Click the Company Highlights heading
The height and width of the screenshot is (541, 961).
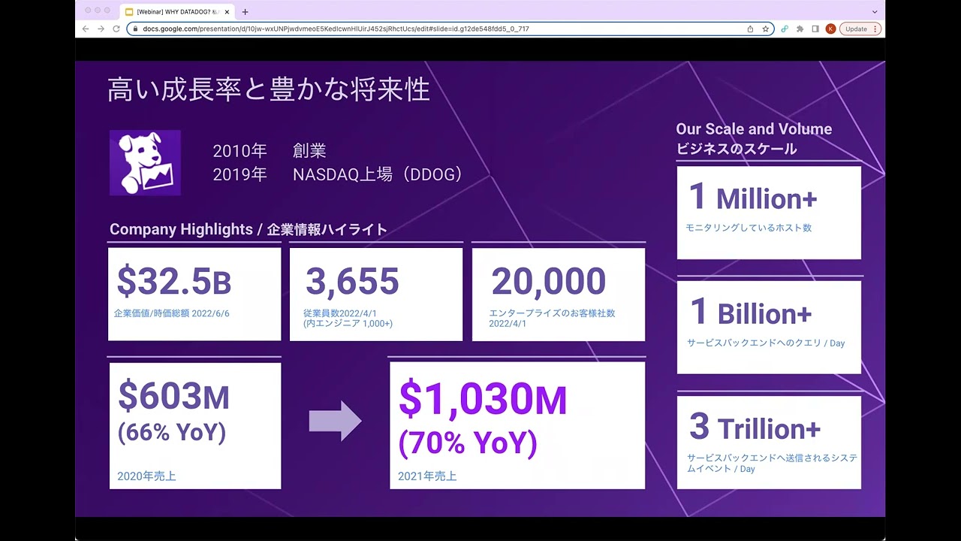[249, 229]
